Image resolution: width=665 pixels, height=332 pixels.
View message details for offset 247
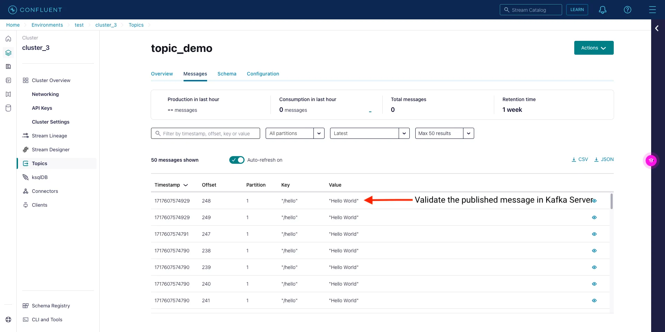(x=594, y=234)
